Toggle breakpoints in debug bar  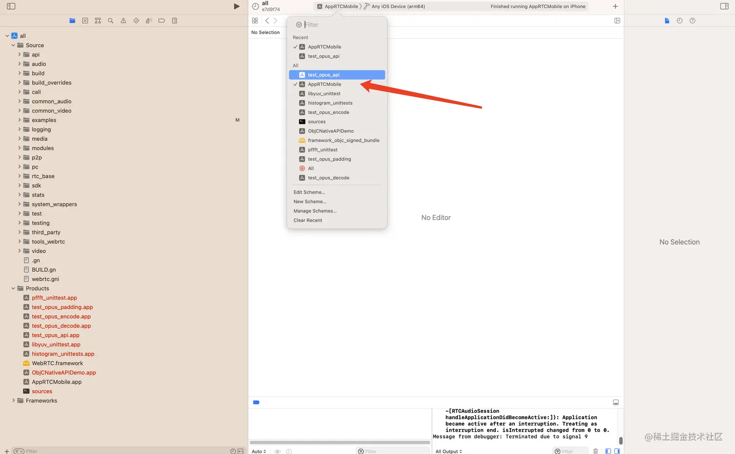pyautogui.click(x=256, y=402)
